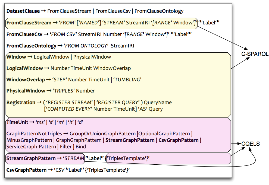Click the bold FromClauseStream rule heading
The image size is (269, 185).
tap(29, 23)
